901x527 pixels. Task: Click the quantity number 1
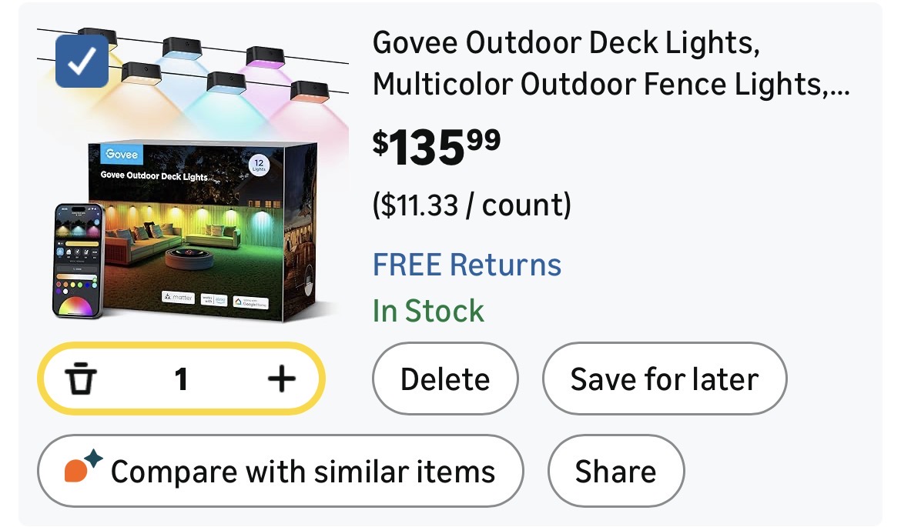pyautogui.click(x=181, y=379)
